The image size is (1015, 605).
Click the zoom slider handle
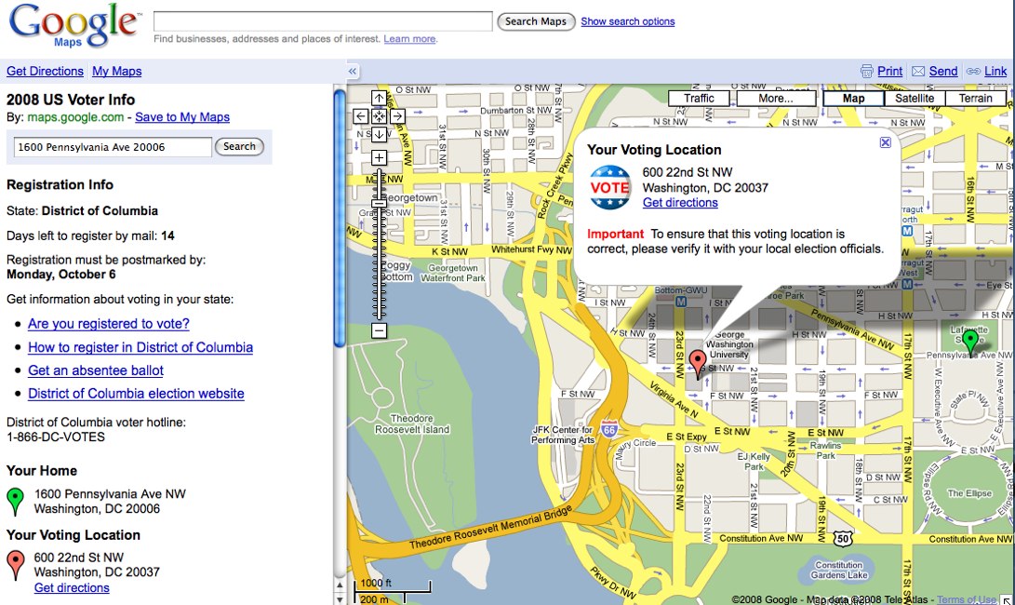(379, 204)
